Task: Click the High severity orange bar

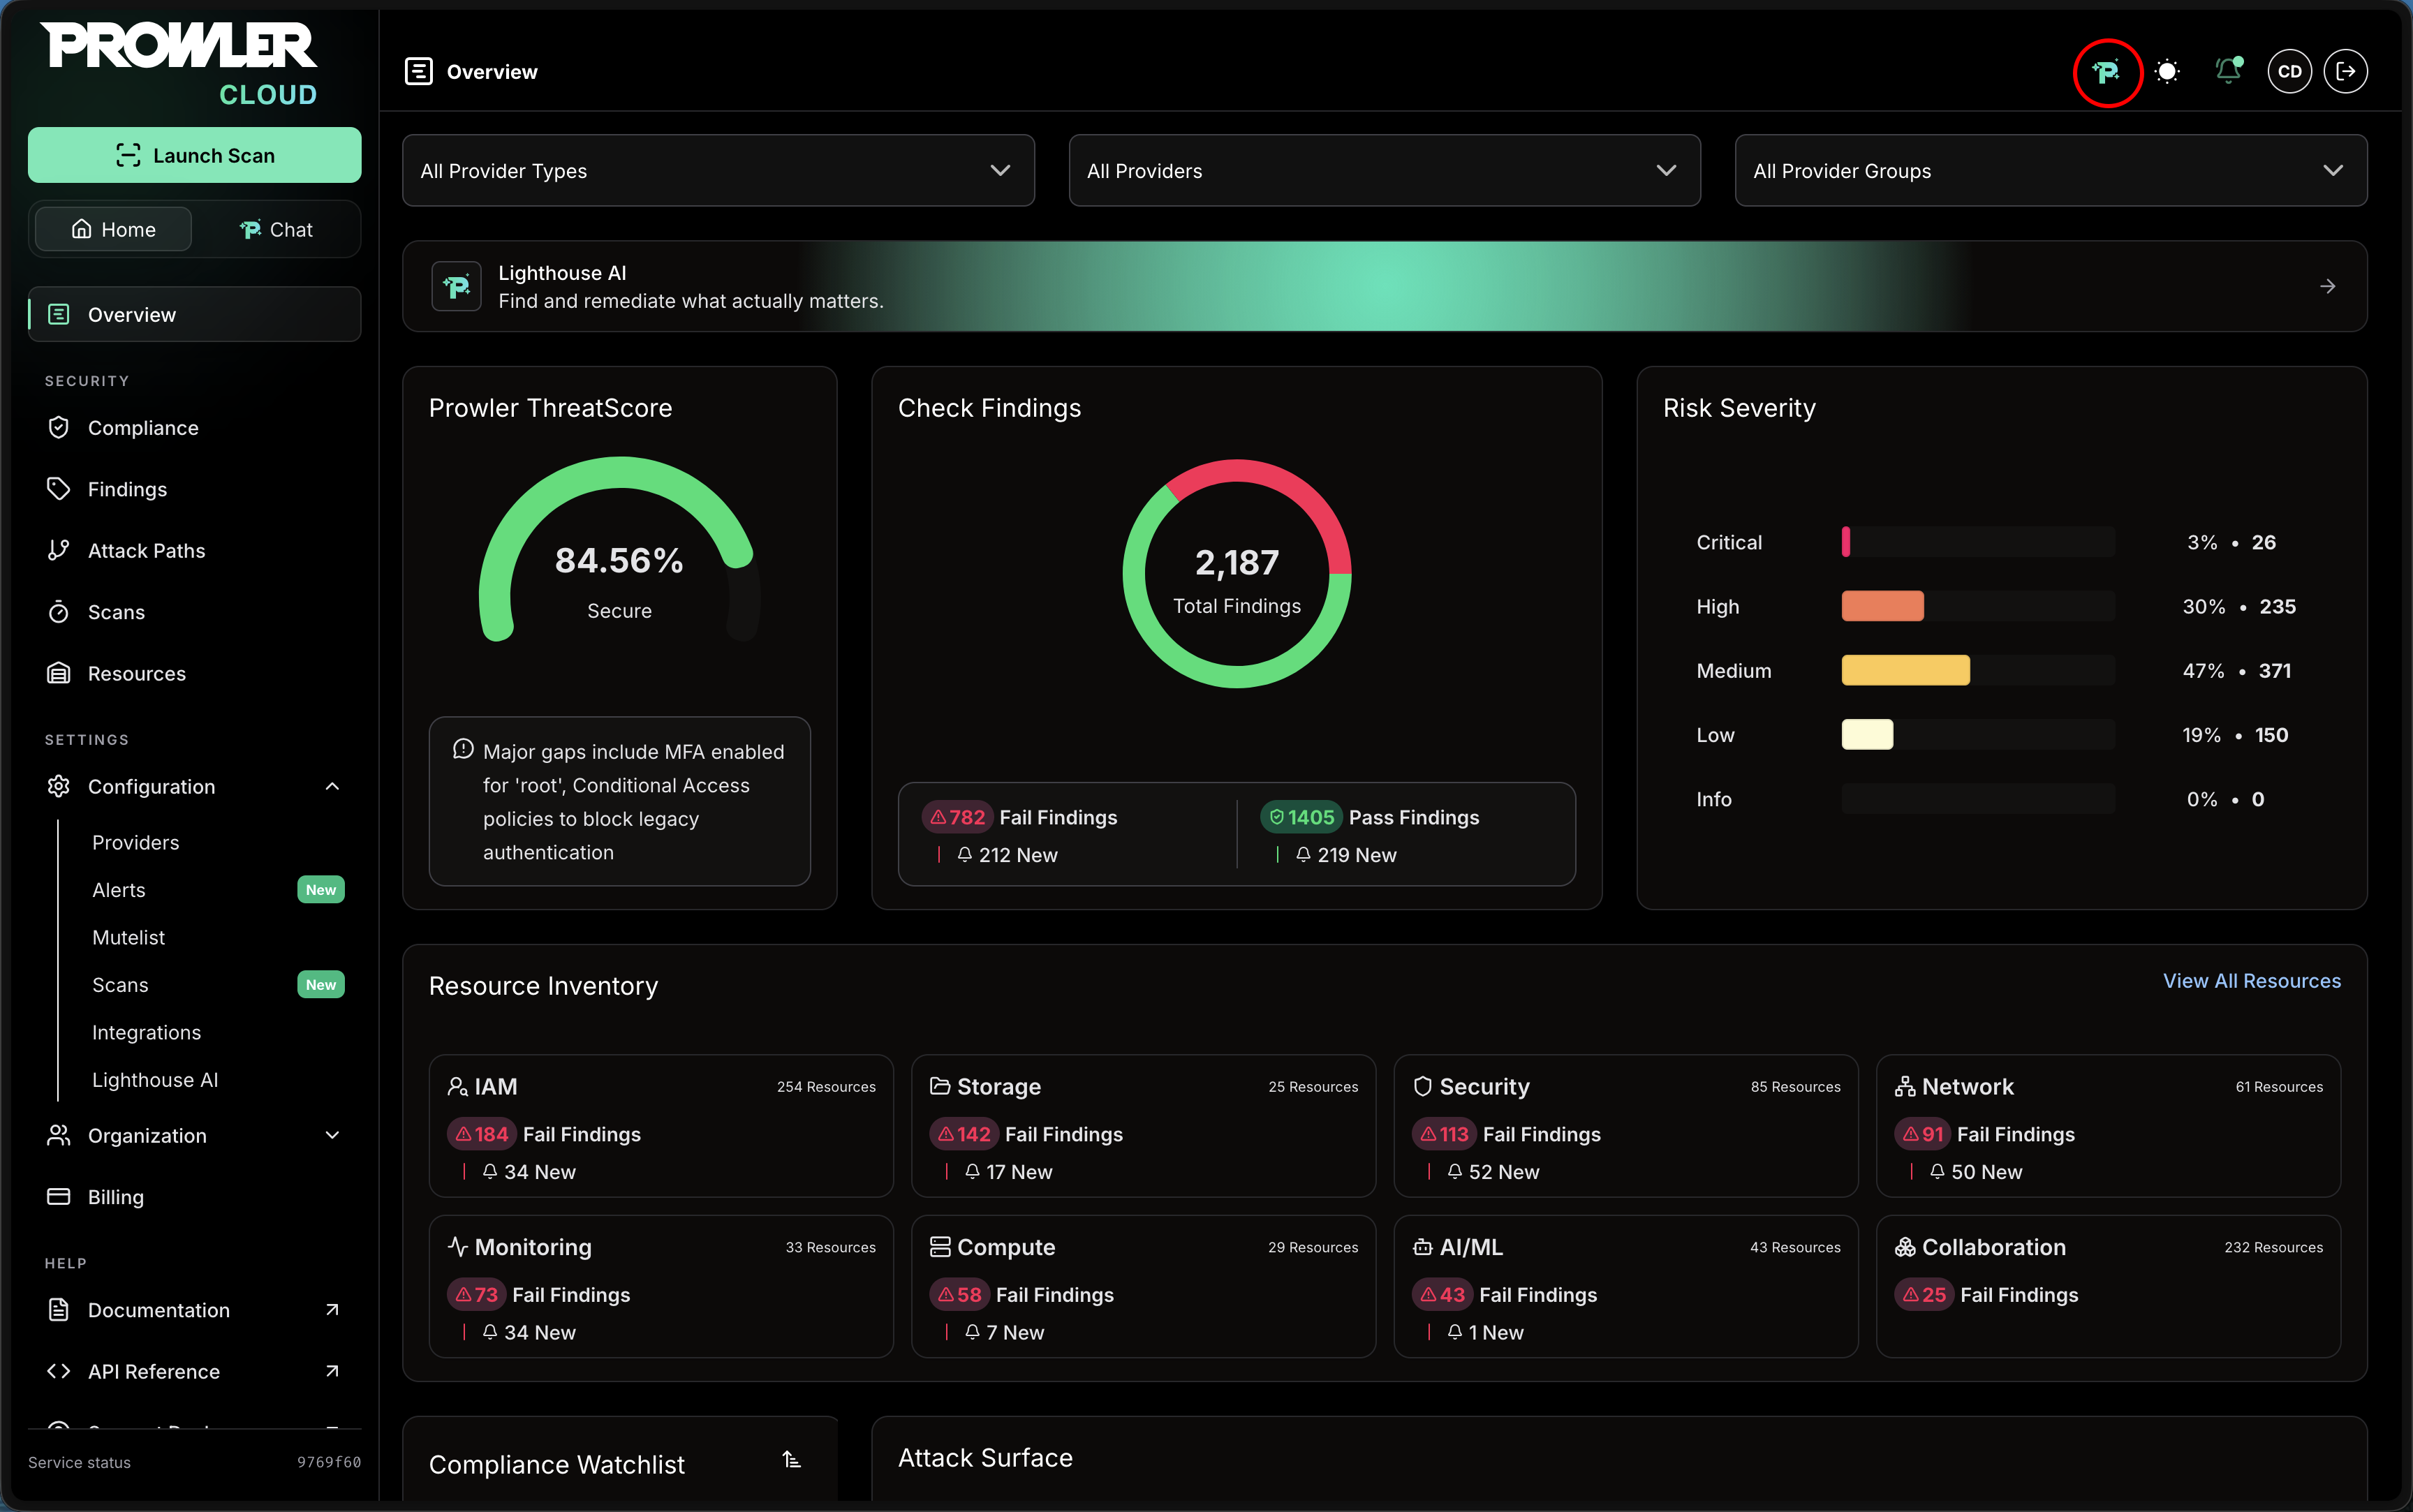Action: [1883, 606]
